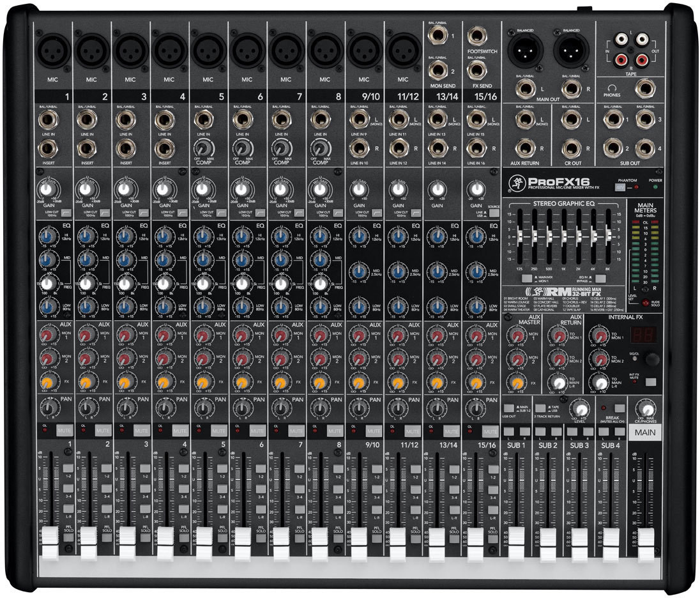700x598 pixels.
Task: Click channel 1 mic gain knob
Action: (47, 189)
